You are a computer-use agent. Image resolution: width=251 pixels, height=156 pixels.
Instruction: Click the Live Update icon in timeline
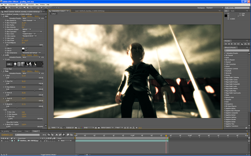[x=49, y=135]
